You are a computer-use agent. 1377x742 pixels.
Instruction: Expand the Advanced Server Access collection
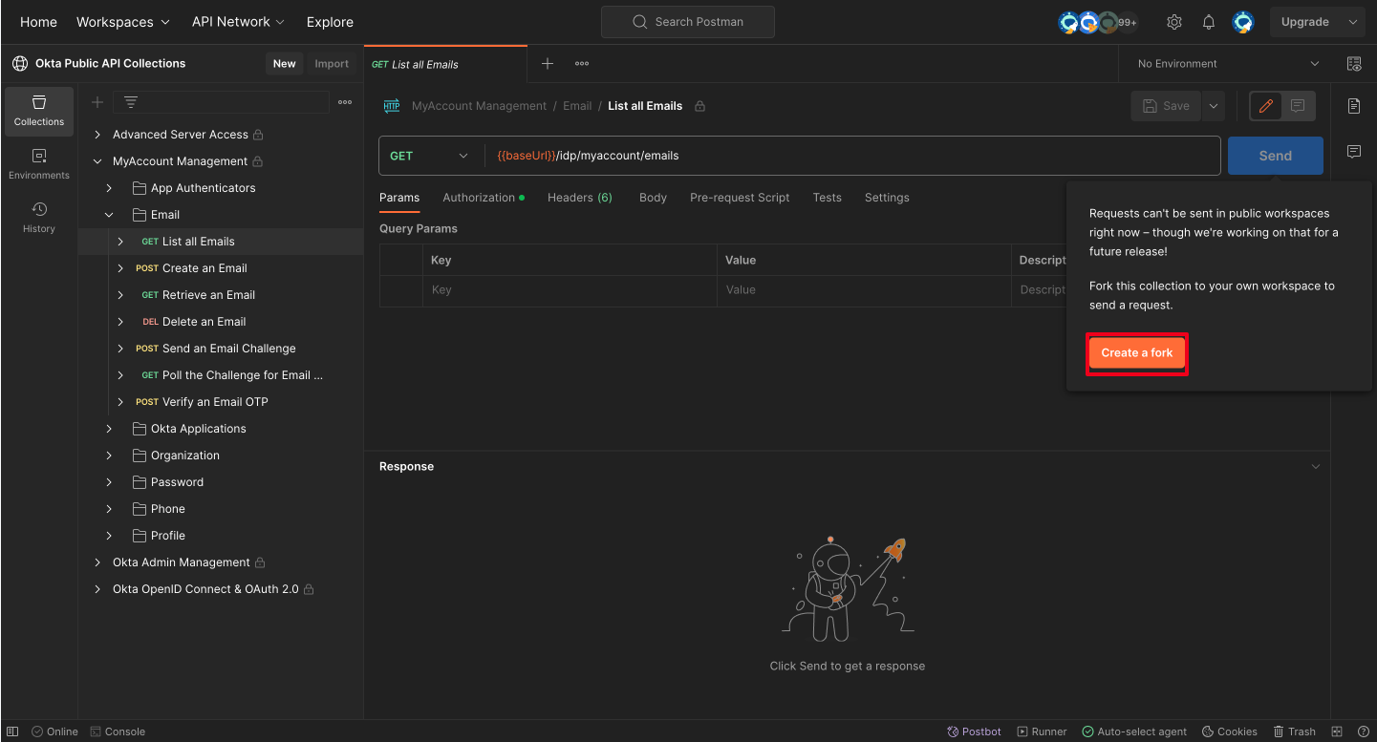tap(97, 135)
